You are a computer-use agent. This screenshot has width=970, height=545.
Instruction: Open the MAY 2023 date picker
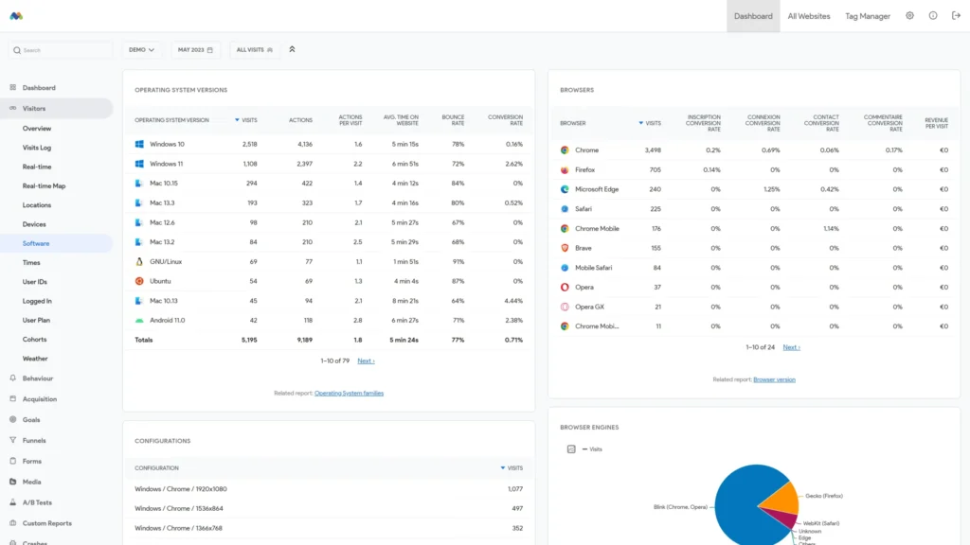click(x=195, y=49)
